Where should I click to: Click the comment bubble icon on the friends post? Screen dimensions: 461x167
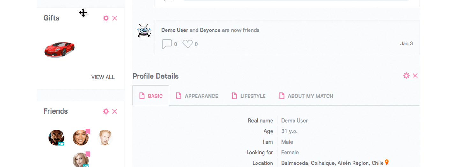coord(167,44)
